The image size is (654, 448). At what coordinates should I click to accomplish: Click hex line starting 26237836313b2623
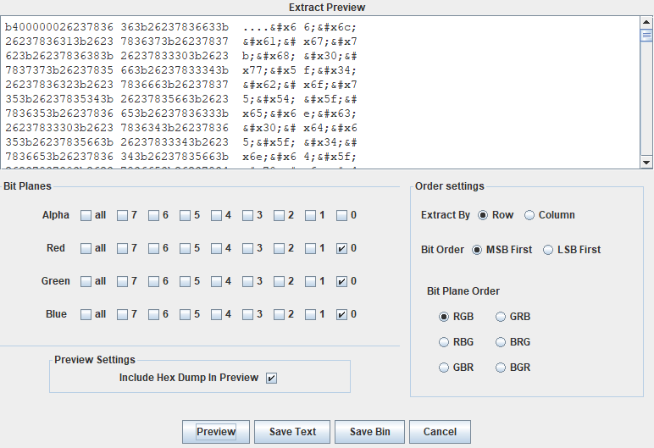point(181,41)
